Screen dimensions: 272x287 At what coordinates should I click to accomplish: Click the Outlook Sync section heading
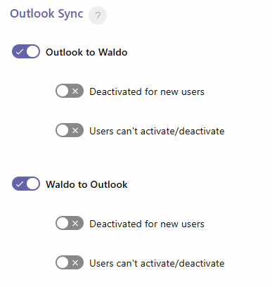46,14
